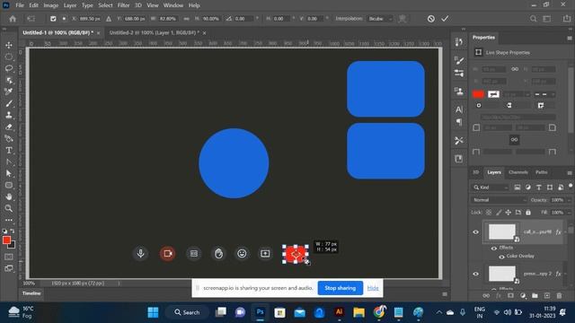Open Windows taskbar Search
575x323 pixels.
pos(187,312)
